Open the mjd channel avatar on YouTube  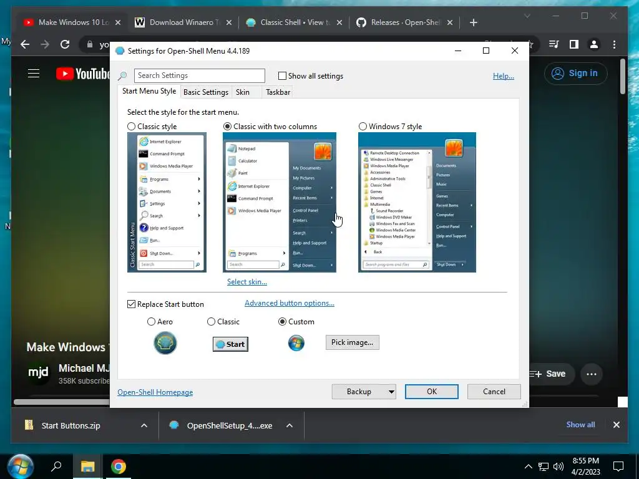[38, 372]
